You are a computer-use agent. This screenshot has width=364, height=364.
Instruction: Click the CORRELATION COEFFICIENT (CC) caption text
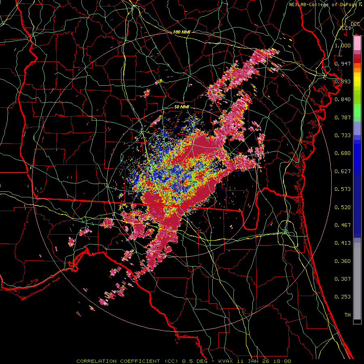point(127,361)
